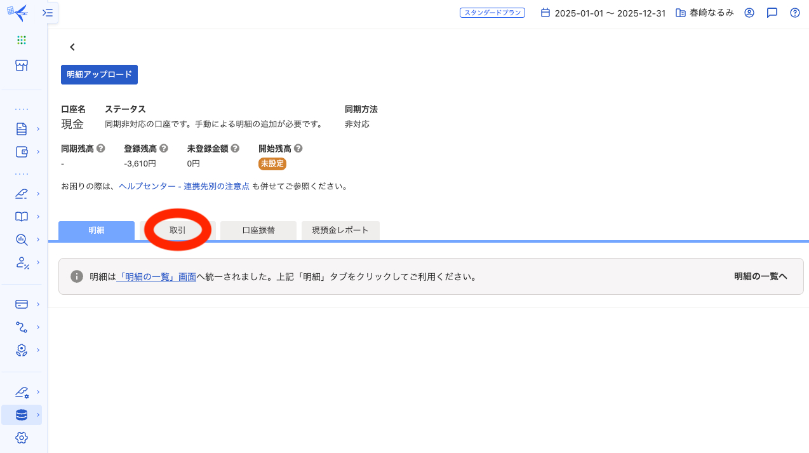This screenshot has height=453, width=809.
Task: Click the help question mark icon top right
Action: point(794,12)
